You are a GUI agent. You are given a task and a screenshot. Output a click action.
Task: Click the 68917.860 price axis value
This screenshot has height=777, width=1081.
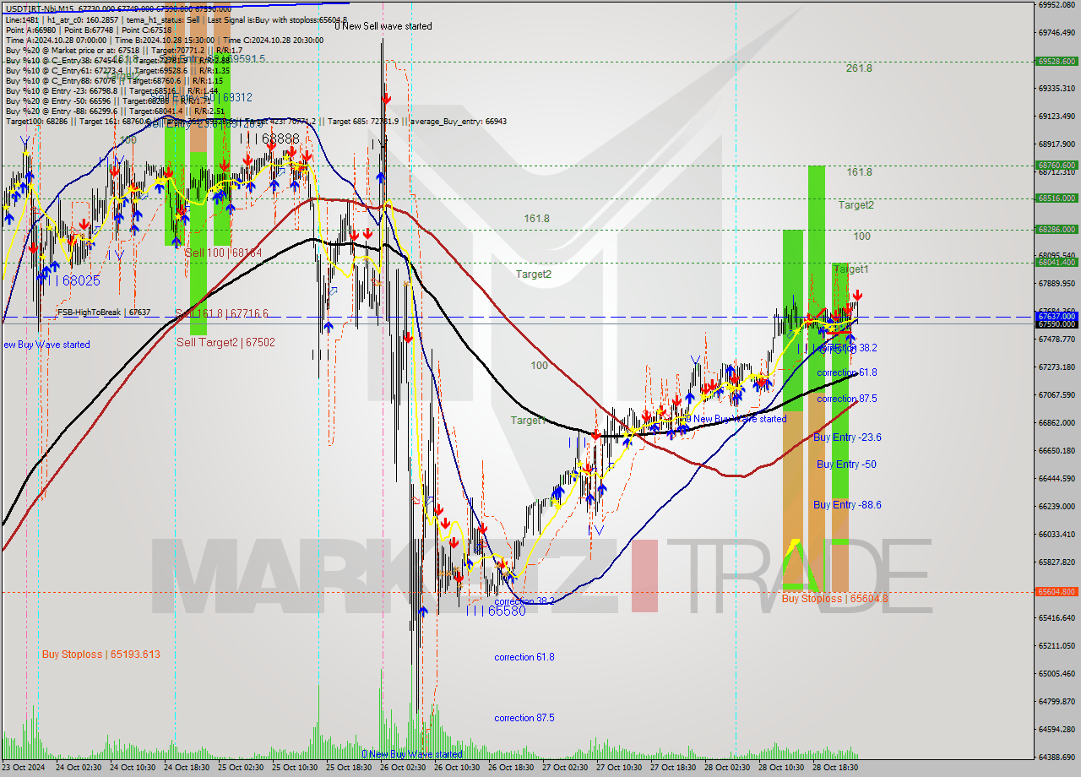click(x=1056, y=144)
